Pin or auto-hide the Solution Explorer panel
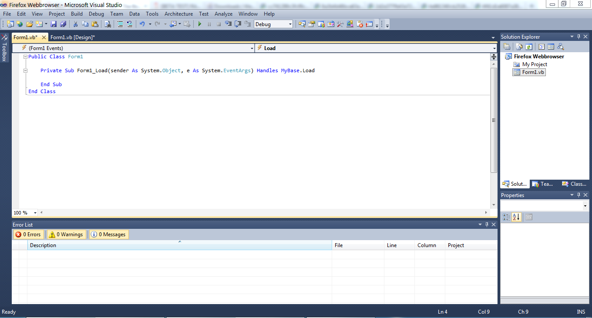 coord(579,37)
